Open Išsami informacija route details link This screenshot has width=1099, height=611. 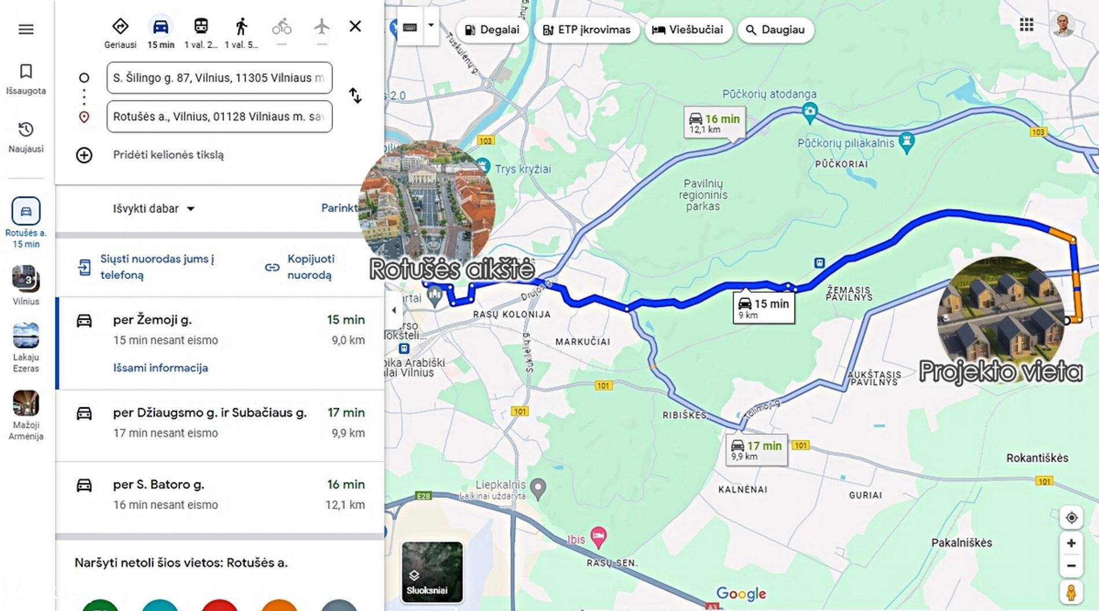(160, 368)
